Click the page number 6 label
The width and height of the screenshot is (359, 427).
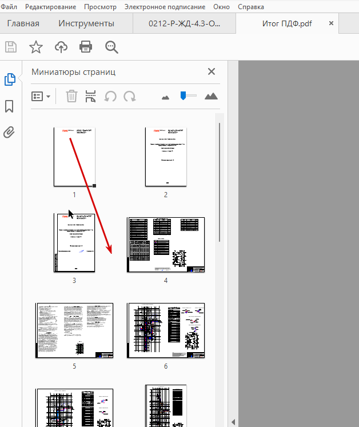pos(166,366)
